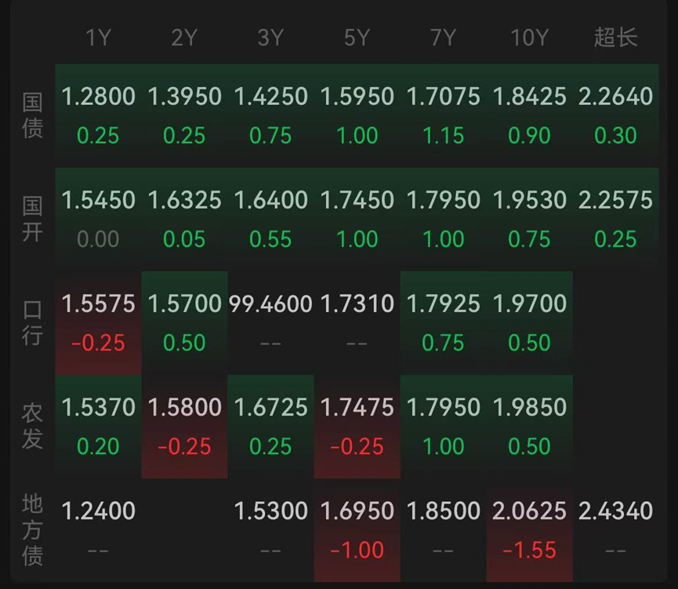
Task: Select the 10Y column header
Action: coord(529,36)
